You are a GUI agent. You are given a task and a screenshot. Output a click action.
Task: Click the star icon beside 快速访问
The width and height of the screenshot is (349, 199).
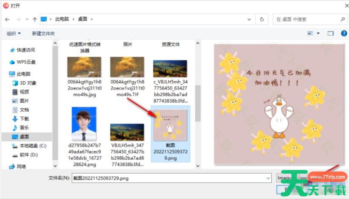pos(12,50)
